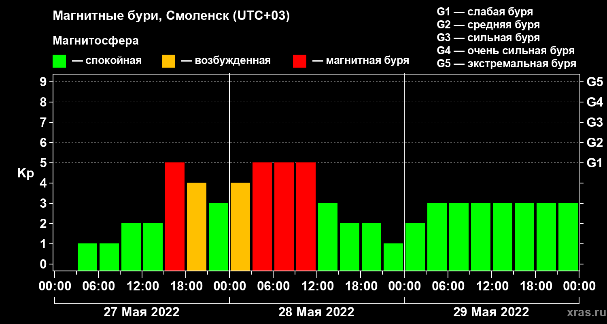Click the green Kp 1 bar ending 28 May
Viewport: 607px width, 324px height.
coord(393,257)
